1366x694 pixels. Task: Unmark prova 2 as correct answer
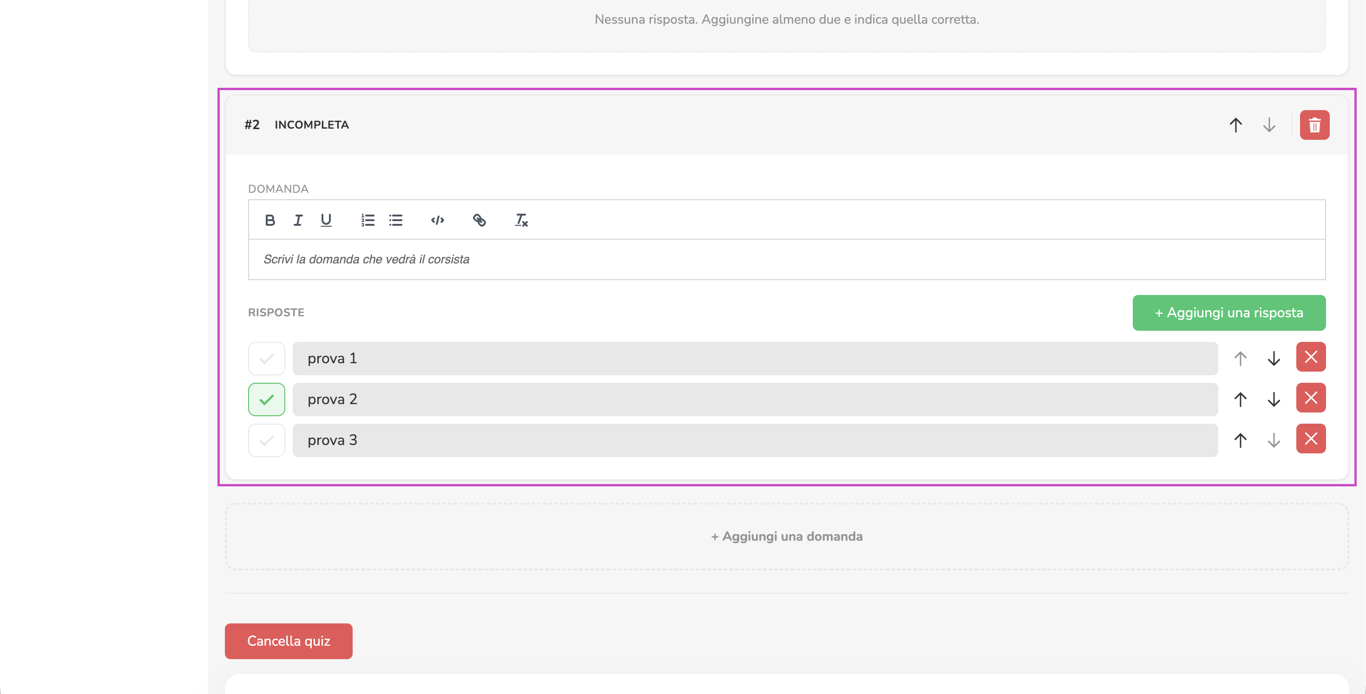coord(267,399)
